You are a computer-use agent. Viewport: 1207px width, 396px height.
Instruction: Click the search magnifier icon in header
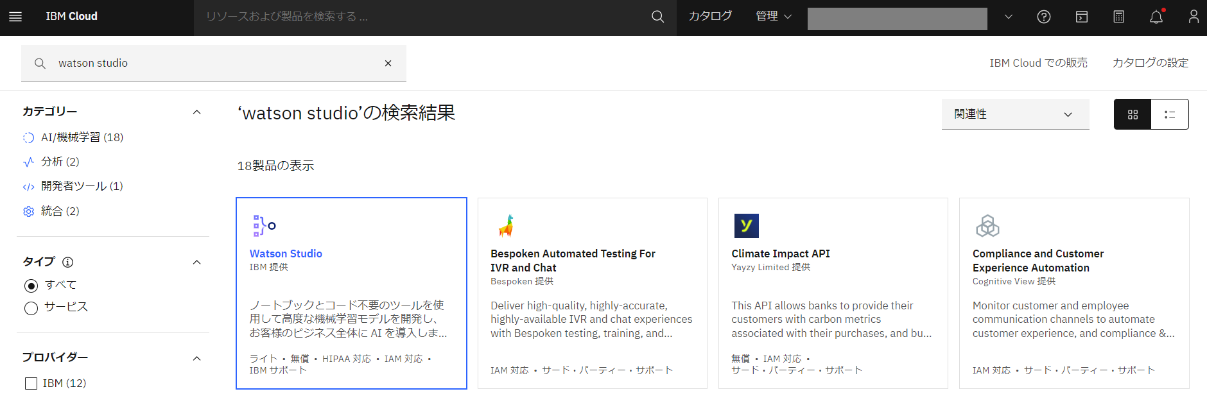(x=657, y=17)
